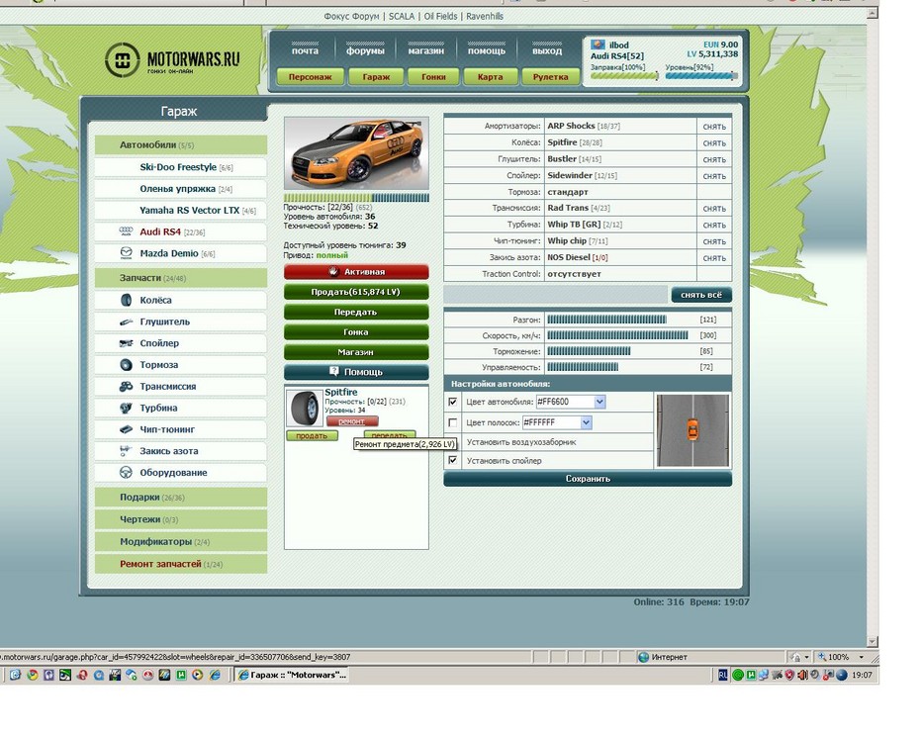
Task: Click the Интернет zone globe icon in status bar
Action: [x=644, y=657]
